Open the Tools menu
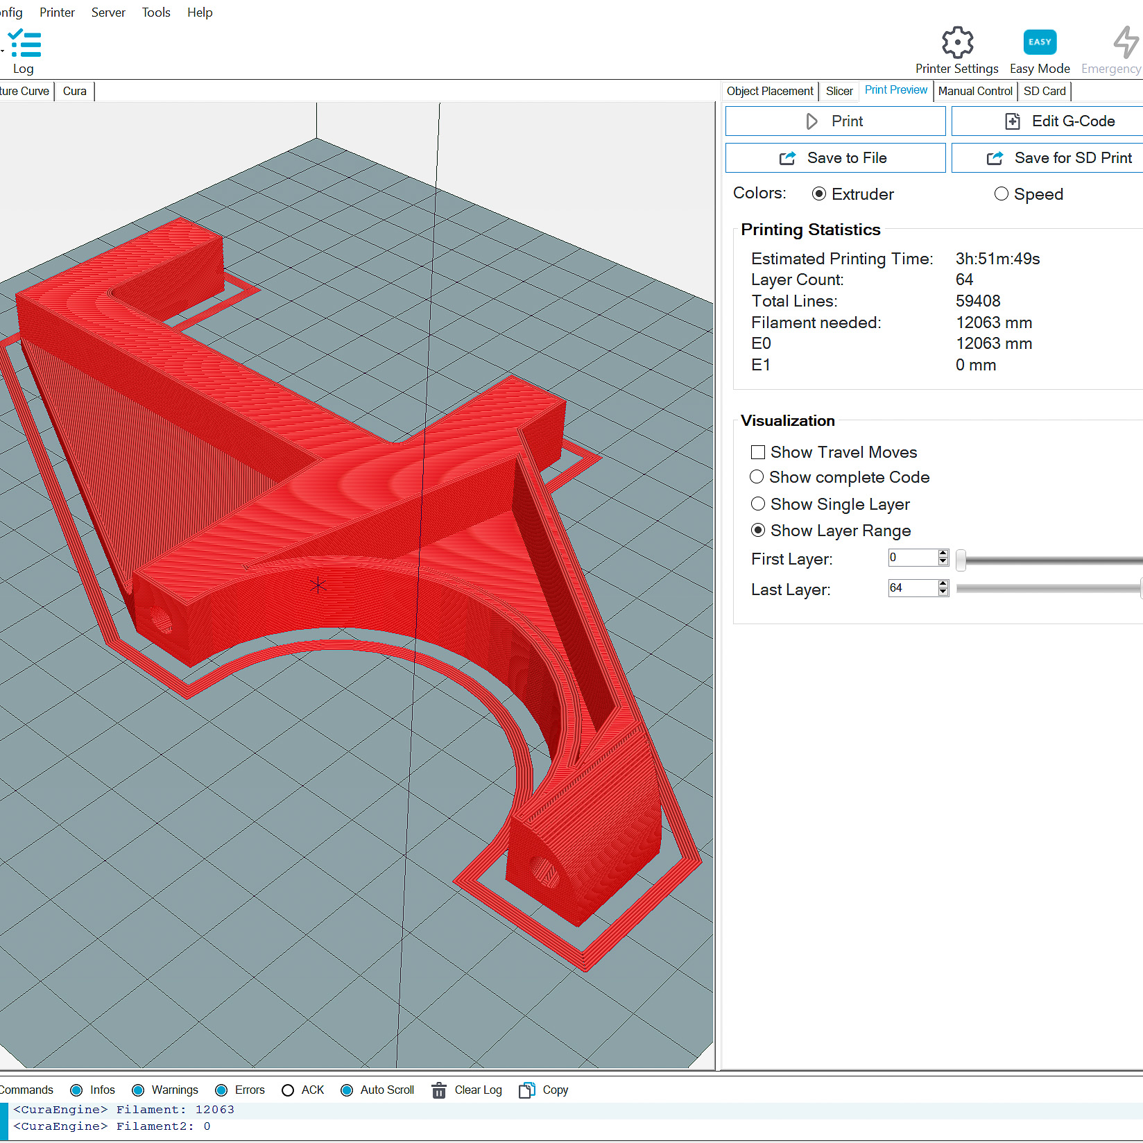 tap(156, 12)
